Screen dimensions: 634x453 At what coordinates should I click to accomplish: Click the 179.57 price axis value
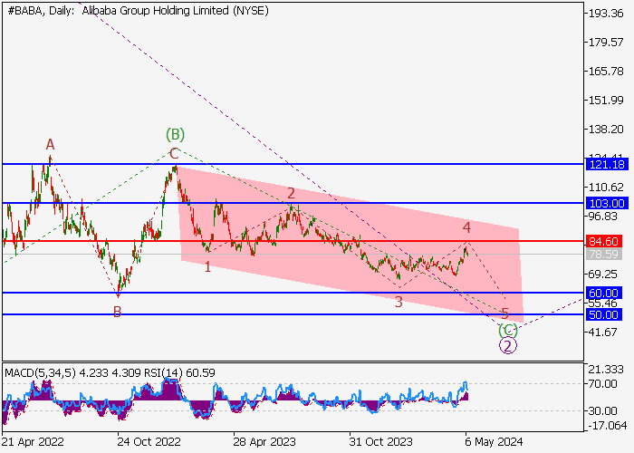coord(606,43)
